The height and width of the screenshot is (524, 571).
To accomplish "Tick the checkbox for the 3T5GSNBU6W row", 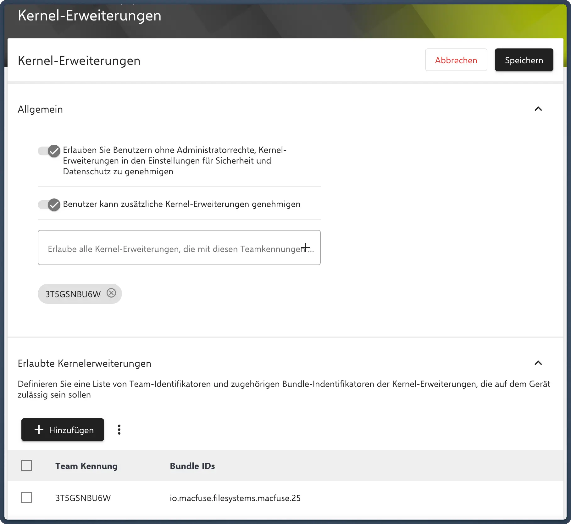I will coord(26,498).
